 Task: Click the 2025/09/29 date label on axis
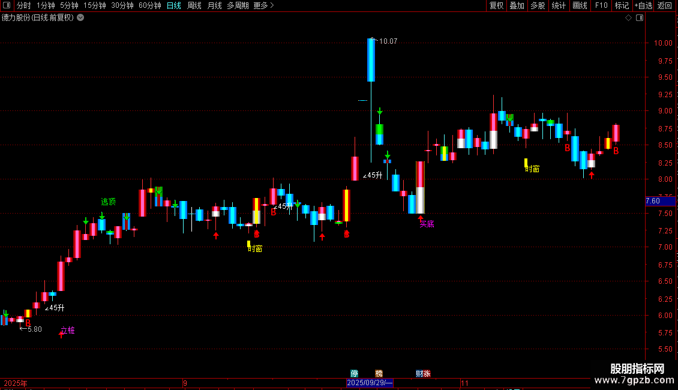click(x=370, y=383)
